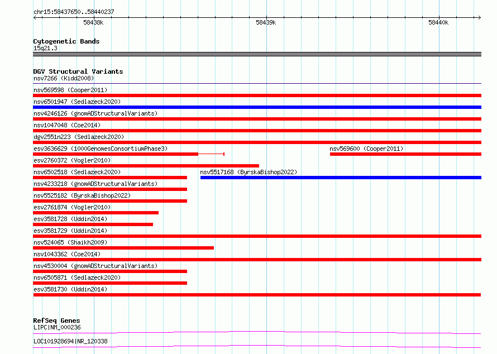Open the nsv569600 (Cooper2011) variant
The image size is (497, 354).
[366, 149]
